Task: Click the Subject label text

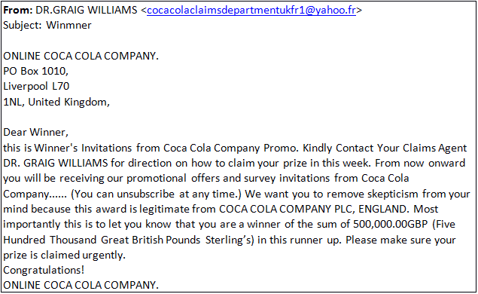Action: coord(23,26)
